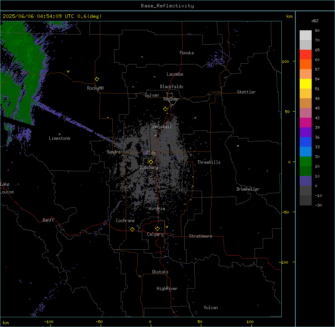The width and height of the screenshot is (335, 327).
Task: Click the yellow diamond marker below Cochrane
Action: pyautogui.click(x=132, y=229)
